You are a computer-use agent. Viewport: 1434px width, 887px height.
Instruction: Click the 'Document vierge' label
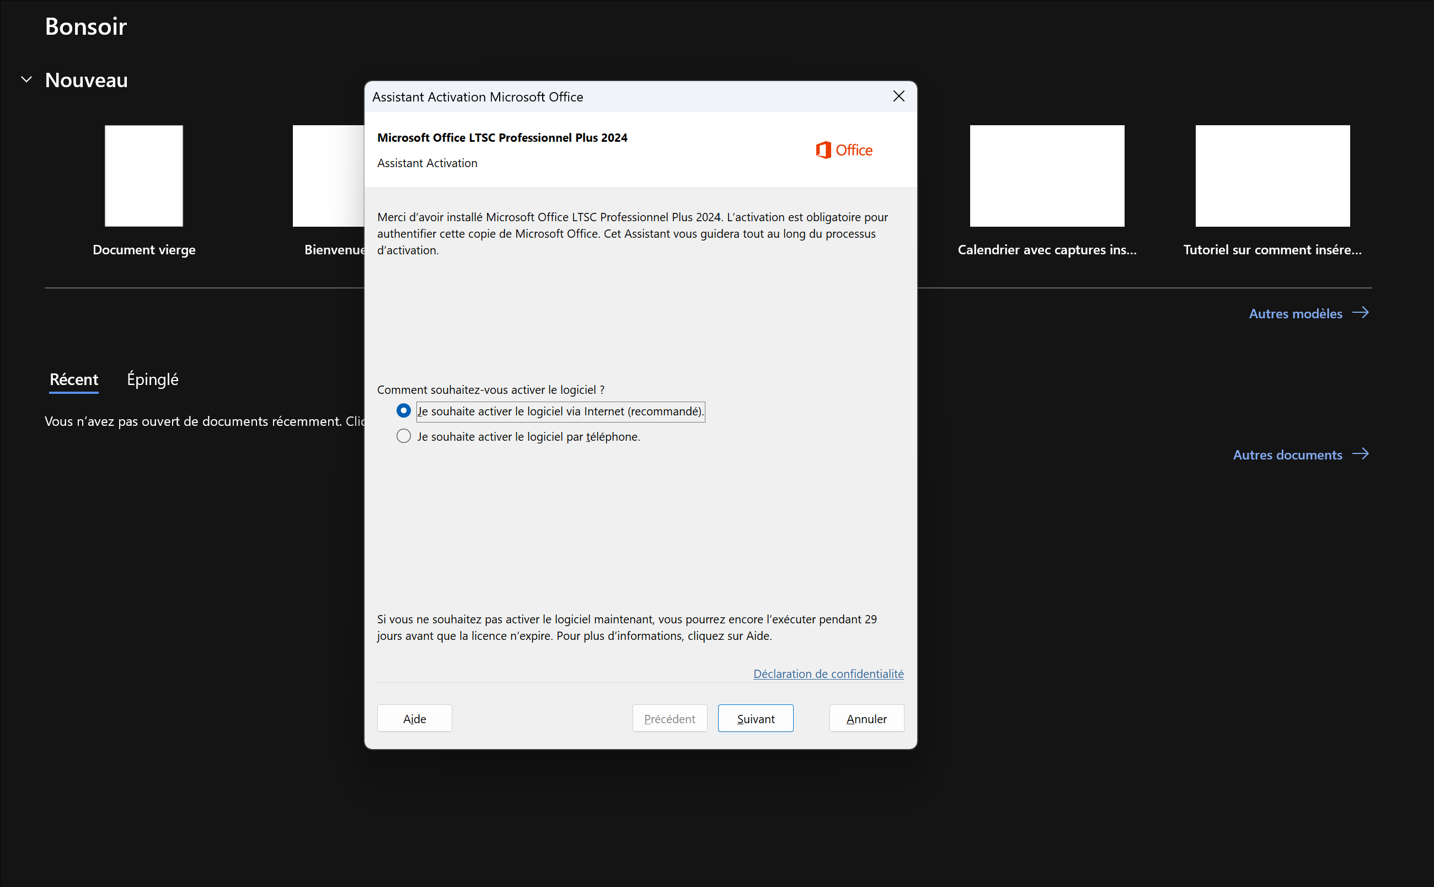coord(144,249)
